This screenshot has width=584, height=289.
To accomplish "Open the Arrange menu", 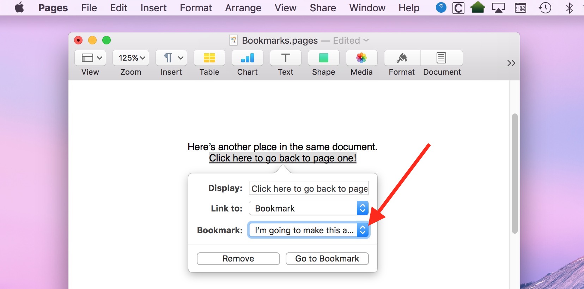I will pyautogui.click(x=243, y=8).
